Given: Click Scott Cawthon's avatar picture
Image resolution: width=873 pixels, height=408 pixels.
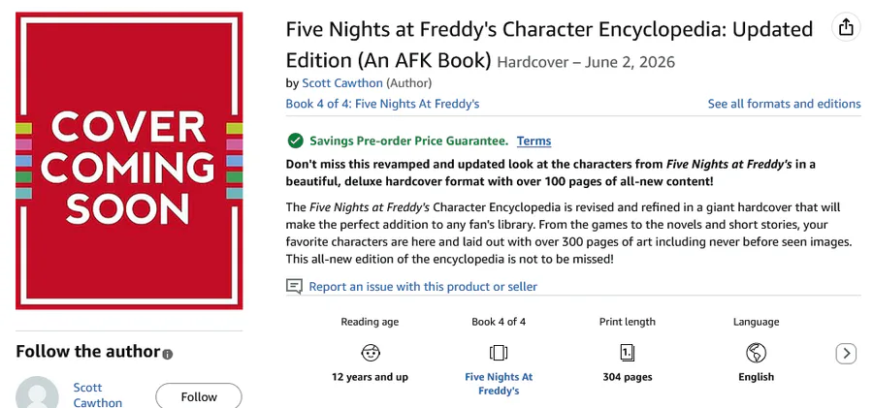Looking at the screenshot, I should pos(37,394).
